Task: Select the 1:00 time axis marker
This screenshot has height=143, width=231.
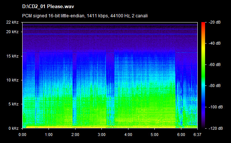Action: [49, 135]
